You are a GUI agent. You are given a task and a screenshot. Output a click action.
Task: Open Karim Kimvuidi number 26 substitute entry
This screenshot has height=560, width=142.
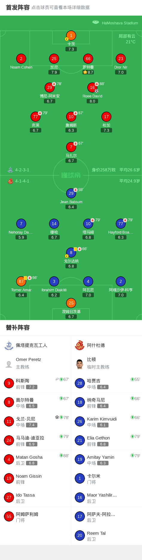(x=106, y=421)
